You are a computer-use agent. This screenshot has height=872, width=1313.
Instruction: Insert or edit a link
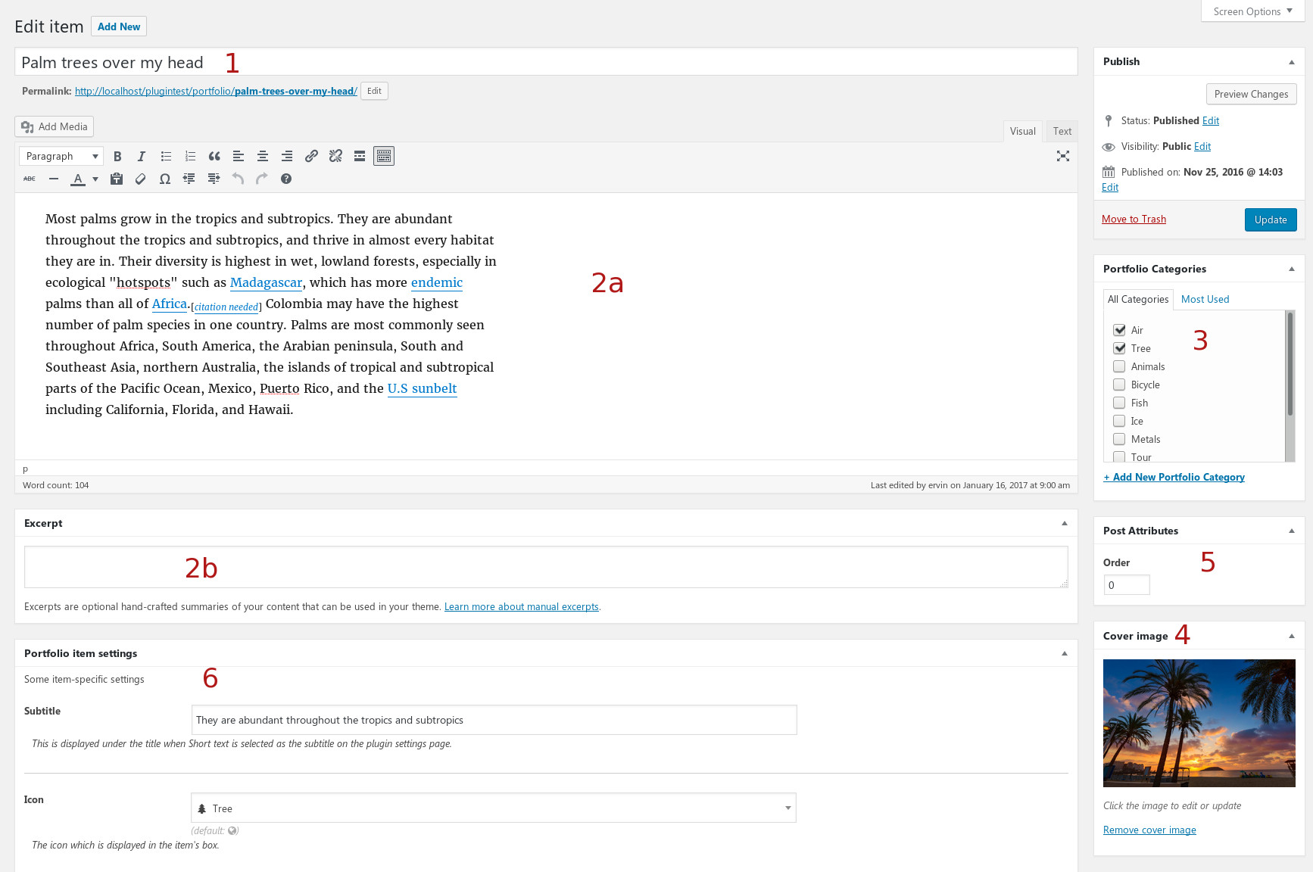[x=311, y=156]
